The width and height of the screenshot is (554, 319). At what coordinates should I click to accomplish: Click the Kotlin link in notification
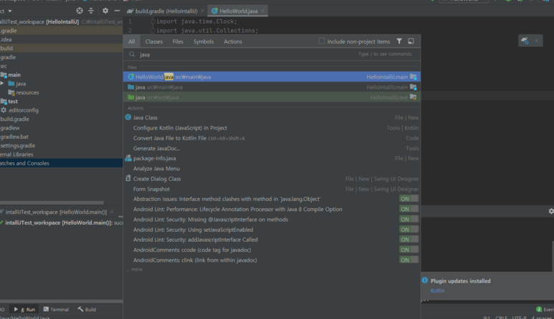click(x=437, y=290)
